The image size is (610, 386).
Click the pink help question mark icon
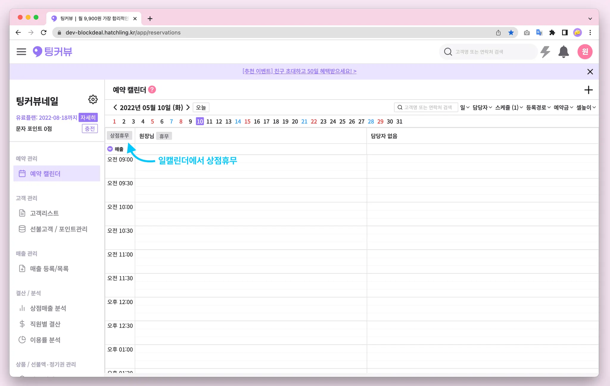(x=152, y=90)
